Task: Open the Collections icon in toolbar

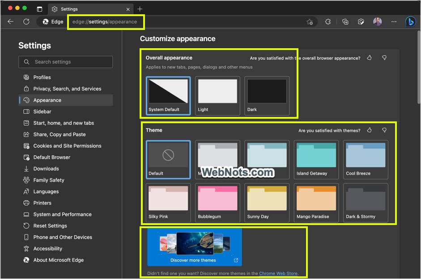Action: point(345,21)
